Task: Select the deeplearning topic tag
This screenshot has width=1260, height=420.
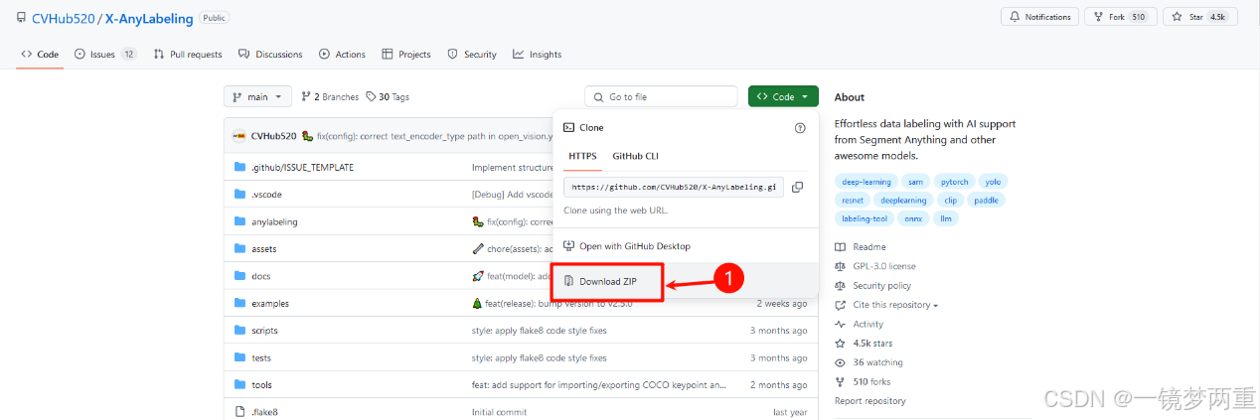Action: tap(903, 201)
